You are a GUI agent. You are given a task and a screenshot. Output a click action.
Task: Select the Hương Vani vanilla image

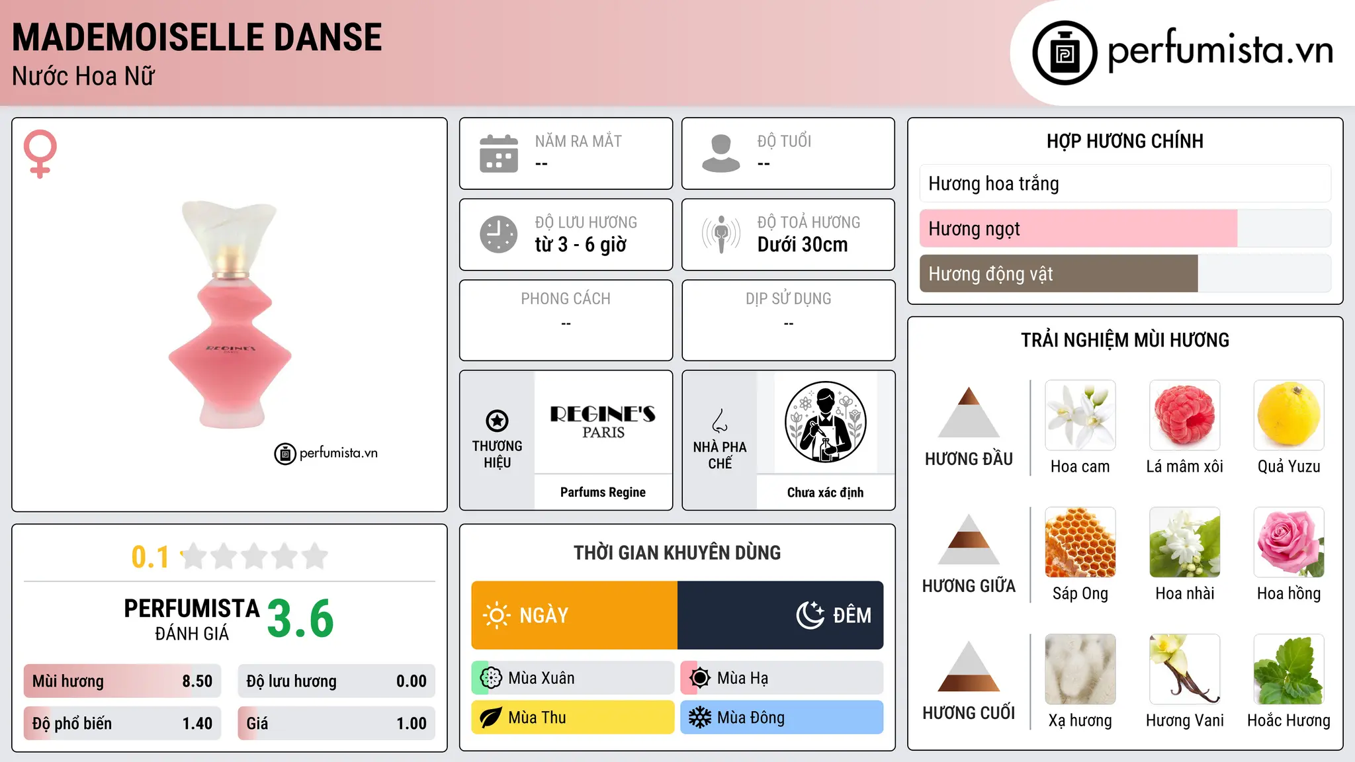coord(1185,669)
